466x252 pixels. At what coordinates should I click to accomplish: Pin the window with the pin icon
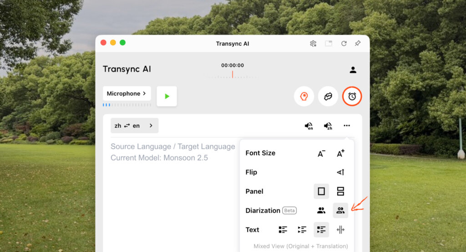click(358, 43)
